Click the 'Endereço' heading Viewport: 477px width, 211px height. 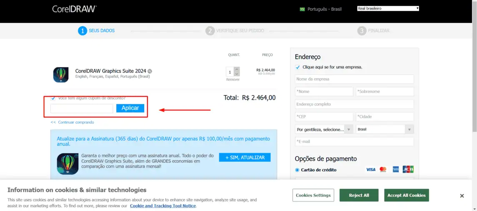(307, 56)
